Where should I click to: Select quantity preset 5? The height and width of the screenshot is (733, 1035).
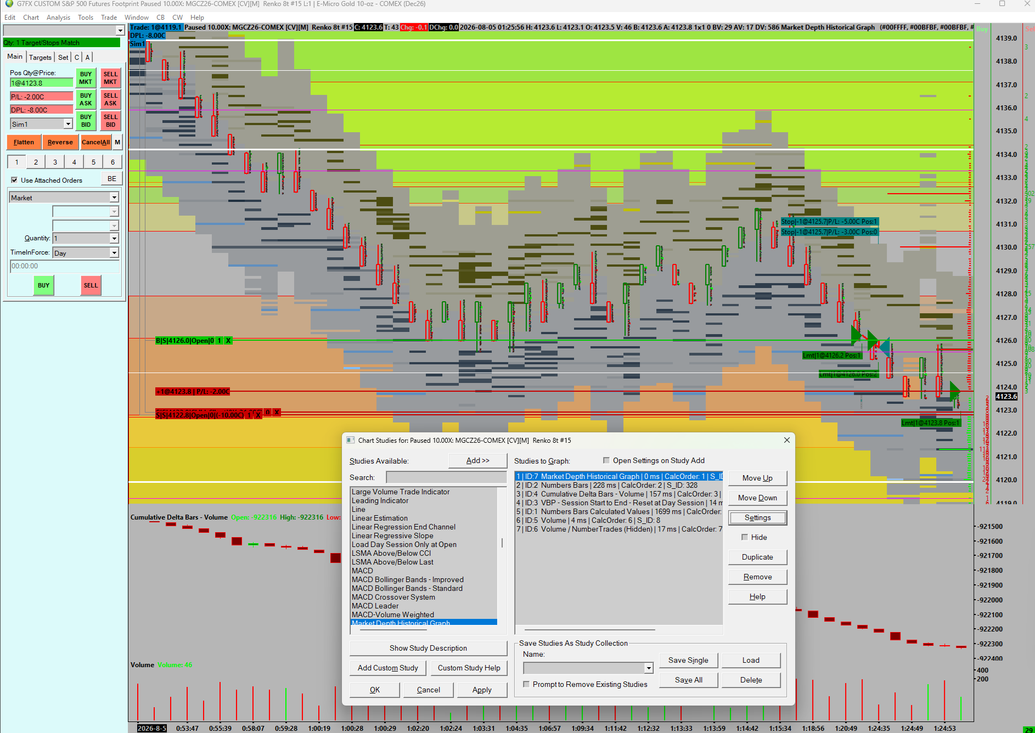pyautogui.click(x=93, y=162)
